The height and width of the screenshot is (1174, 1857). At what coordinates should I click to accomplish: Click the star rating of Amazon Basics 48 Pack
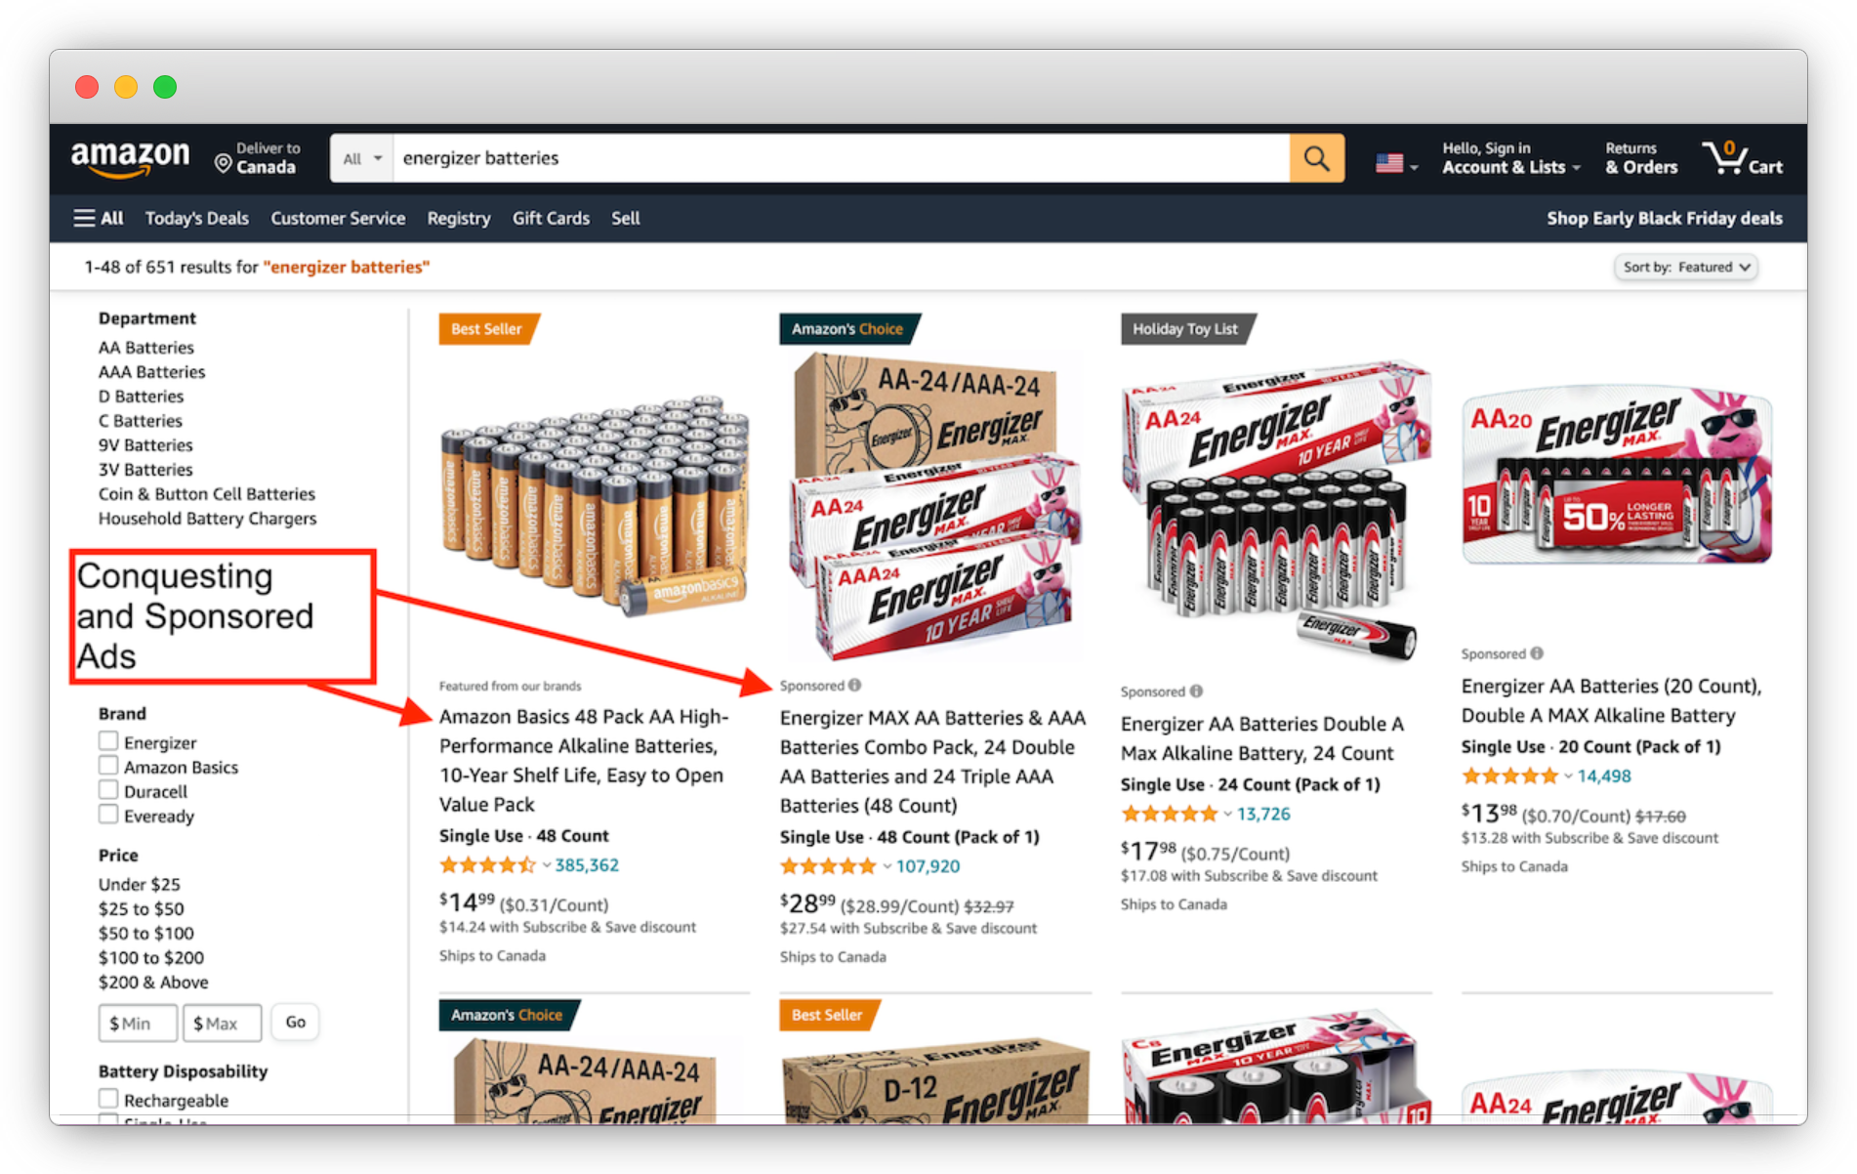tap(487, 865)
